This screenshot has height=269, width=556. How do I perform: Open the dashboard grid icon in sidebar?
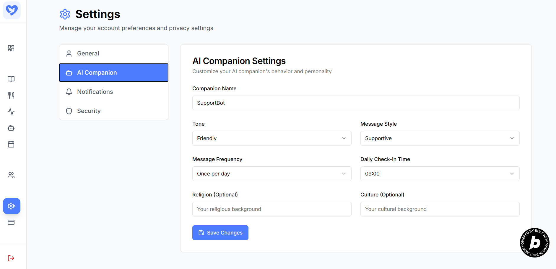(11, 48)
